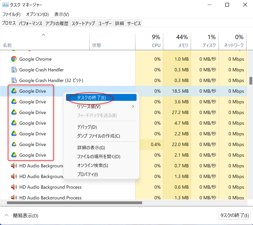Image resolution: width=253 pixels, height=225 pixels.
Task: Choose デバッグ(D) from the context menu
Action: pyautogui.click(x=101, y=127)
